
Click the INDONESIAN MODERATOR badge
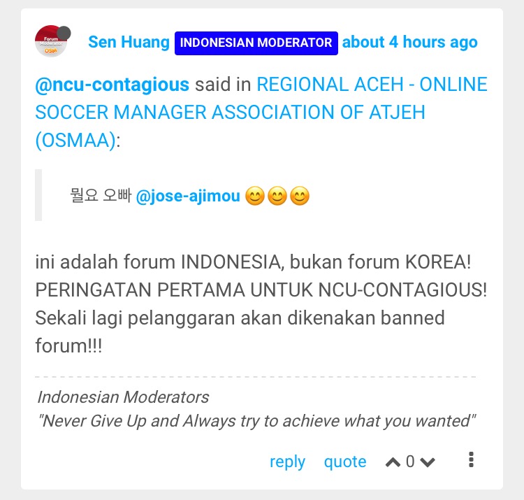click(256, 43)
